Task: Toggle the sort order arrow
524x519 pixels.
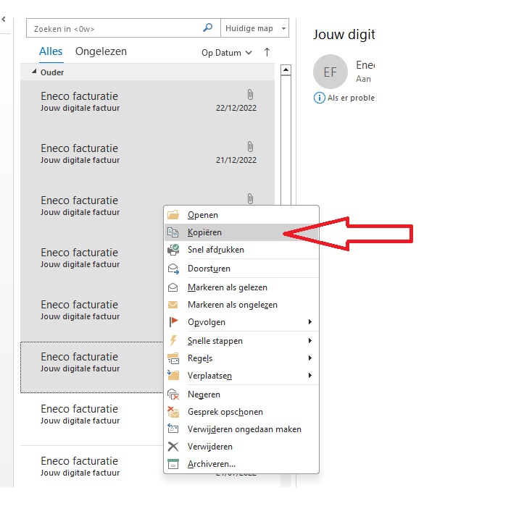Action: pyautogui.click(x=267, y=52)
